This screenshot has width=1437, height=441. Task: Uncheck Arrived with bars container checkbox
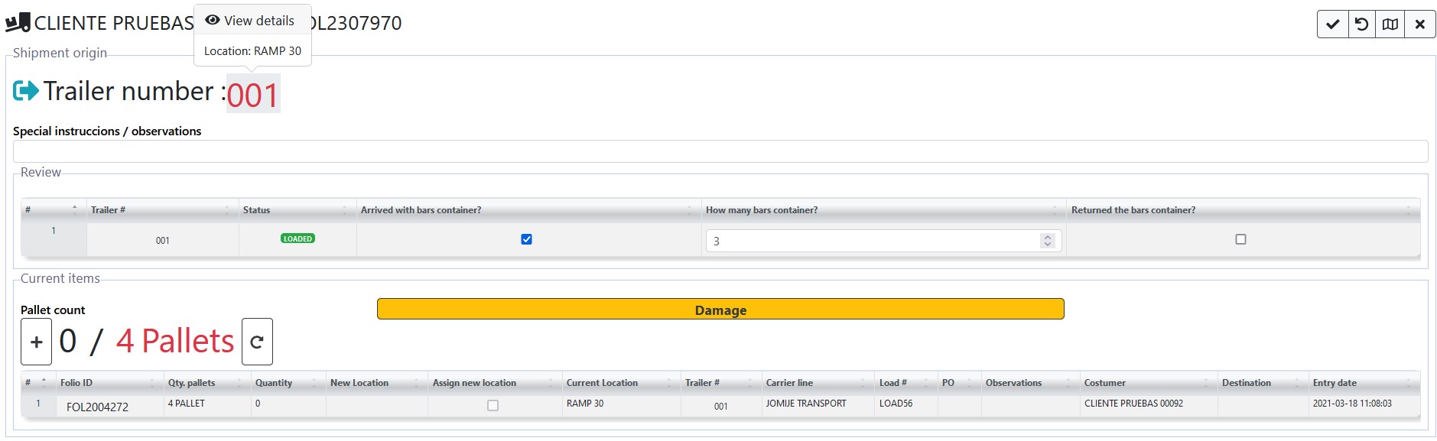[x=526, y=239]
